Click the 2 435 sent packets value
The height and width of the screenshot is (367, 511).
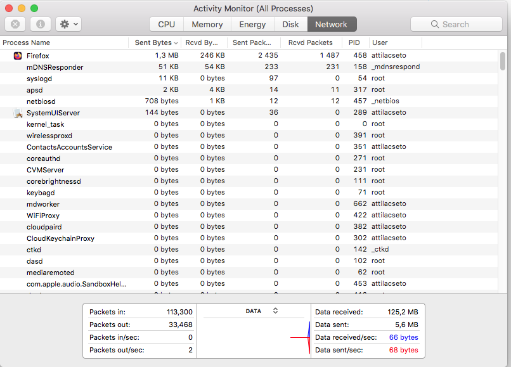pos(268,55)
